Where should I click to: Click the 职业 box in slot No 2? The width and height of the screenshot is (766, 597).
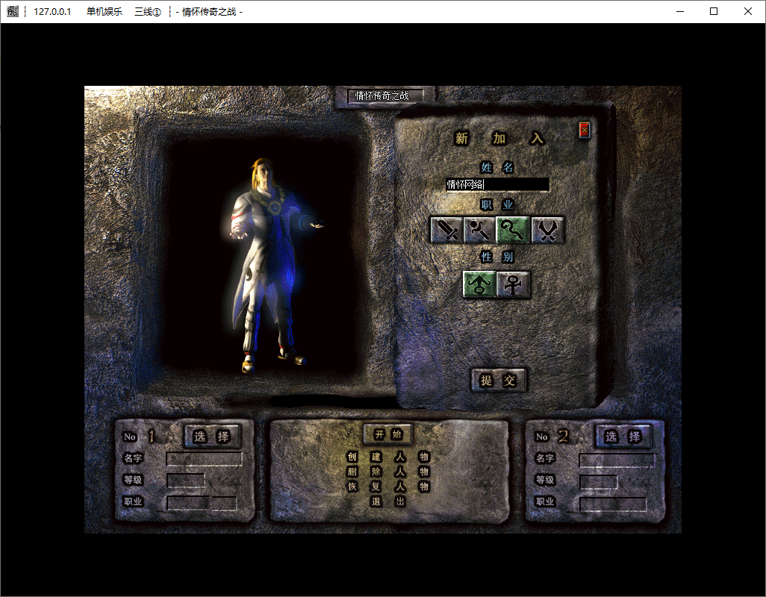tap(613, 504)
